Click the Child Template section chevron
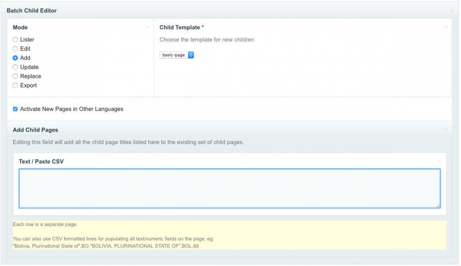 coord(446,28)
